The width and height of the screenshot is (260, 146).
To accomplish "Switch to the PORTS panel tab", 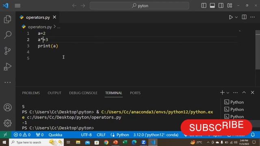I will (x=135, y=93).
